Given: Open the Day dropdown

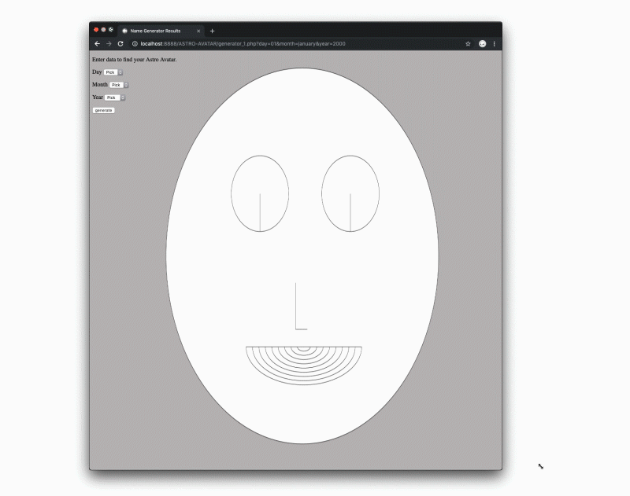Looking at the screenshot, I should pos(113,72).
